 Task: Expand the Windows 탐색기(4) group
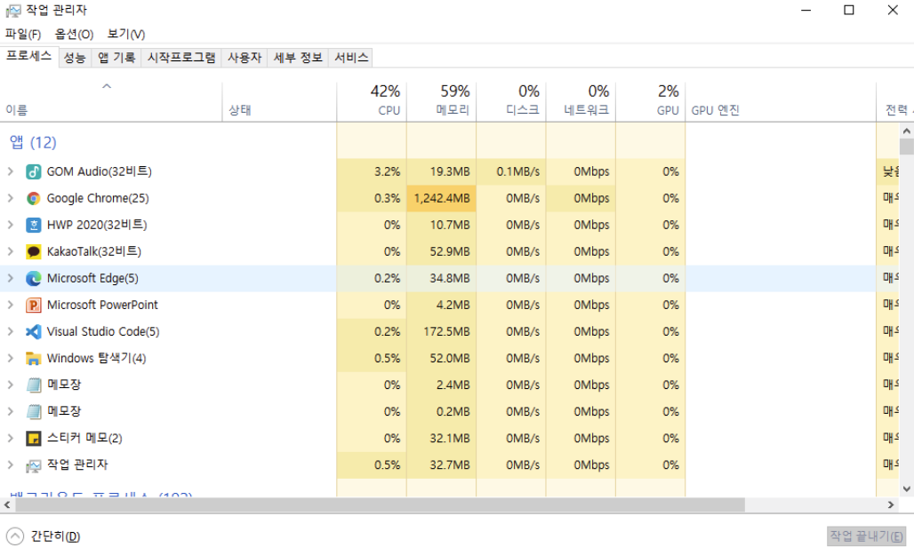point(11,358)
